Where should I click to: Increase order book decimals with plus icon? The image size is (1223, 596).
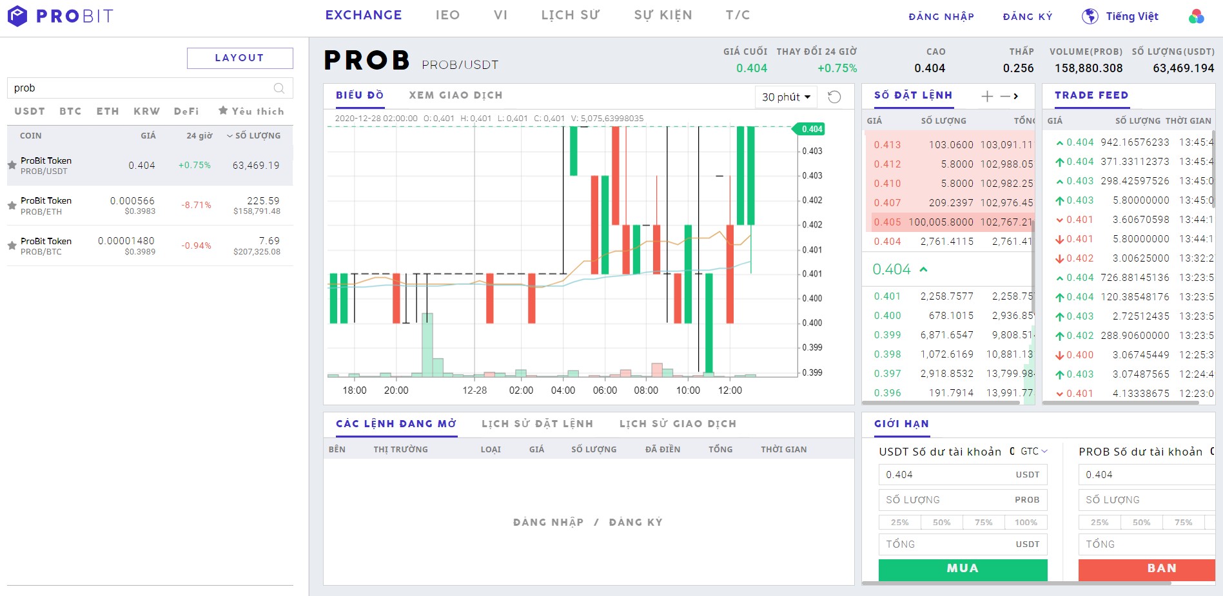[x=987, y=96]
